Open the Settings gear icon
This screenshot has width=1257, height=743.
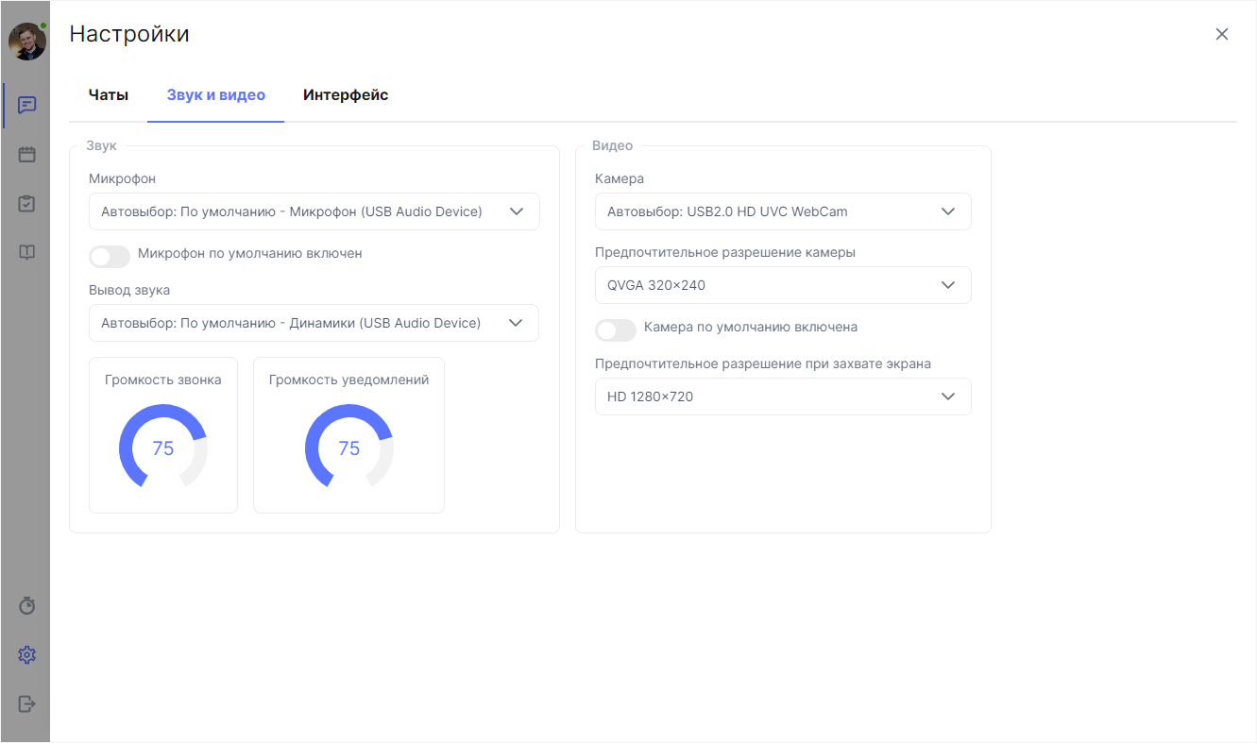(x=25, y=654)
